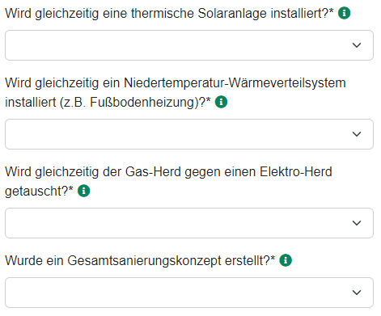Viewport: 381px width, 316px height.
Task: Click chevron arrow of Gesamtsanierungskonzept dropdown
Action: 357,293
